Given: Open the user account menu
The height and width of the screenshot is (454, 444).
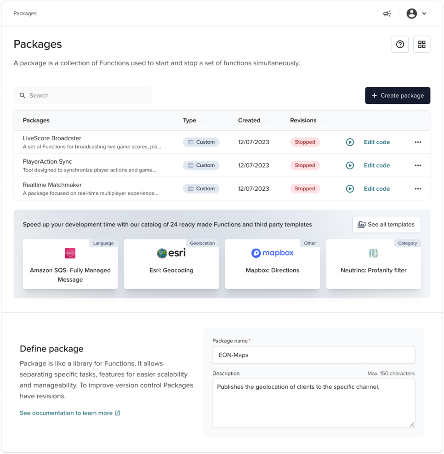Looking at the screenshot, I should (416, 14).
